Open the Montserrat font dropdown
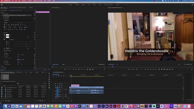Screen dimensions: 194x109 pos(19,20)
